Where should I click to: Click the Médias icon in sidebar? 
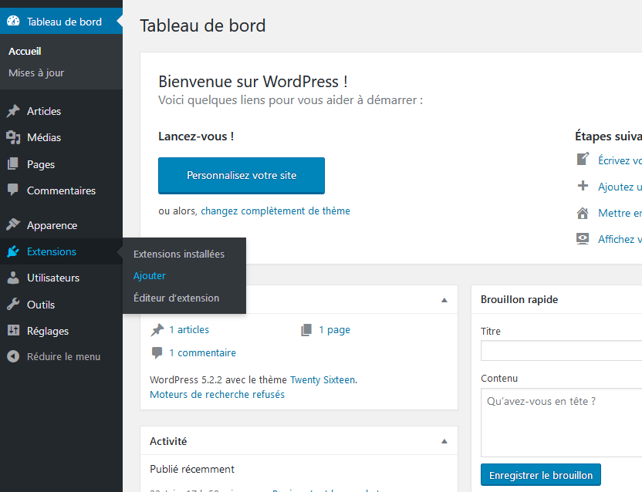tap(13, 137)
